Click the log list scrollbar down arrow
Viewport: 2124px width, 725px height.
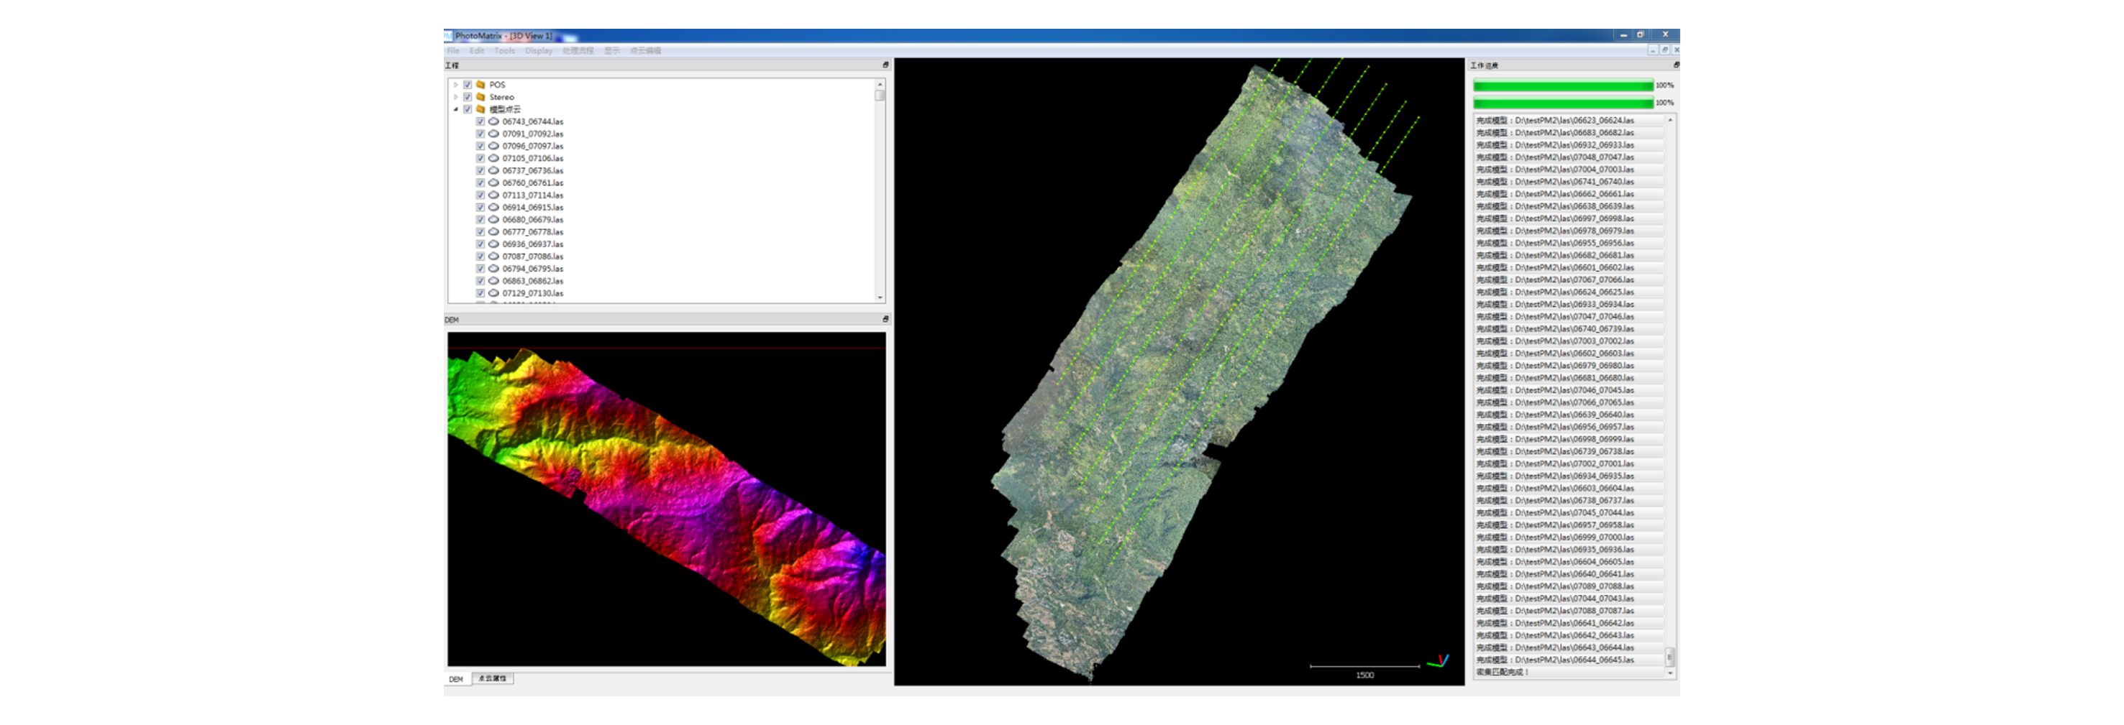[1671, 673]
